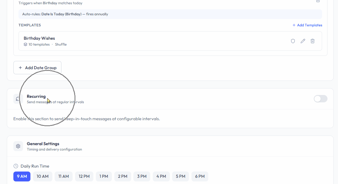Choose 5 PM daily run time
Screen dimensions: 338x184
(180, 176)
